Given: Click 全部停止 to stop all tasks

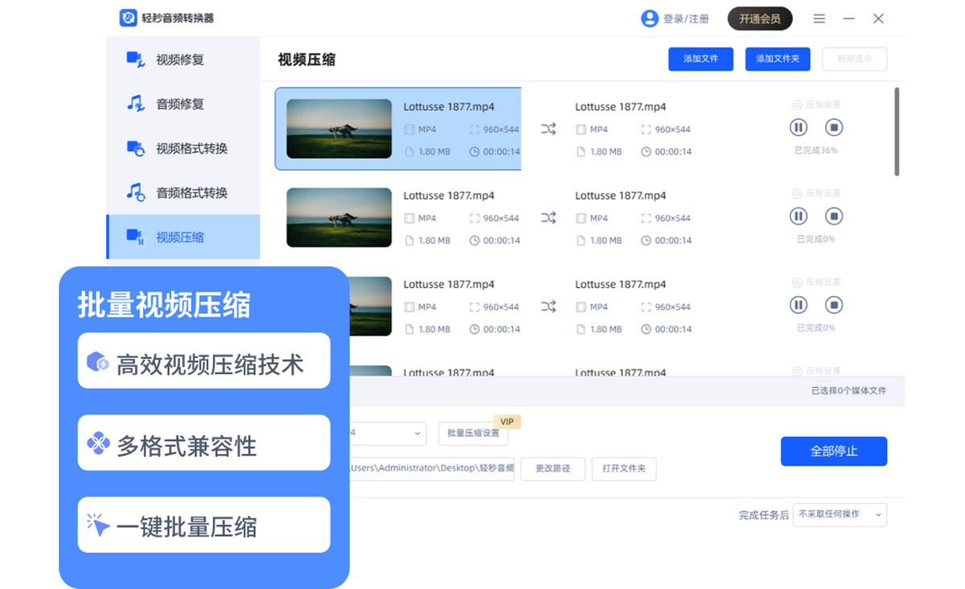Looking at the screenshot, I should (x=833, y=451).
